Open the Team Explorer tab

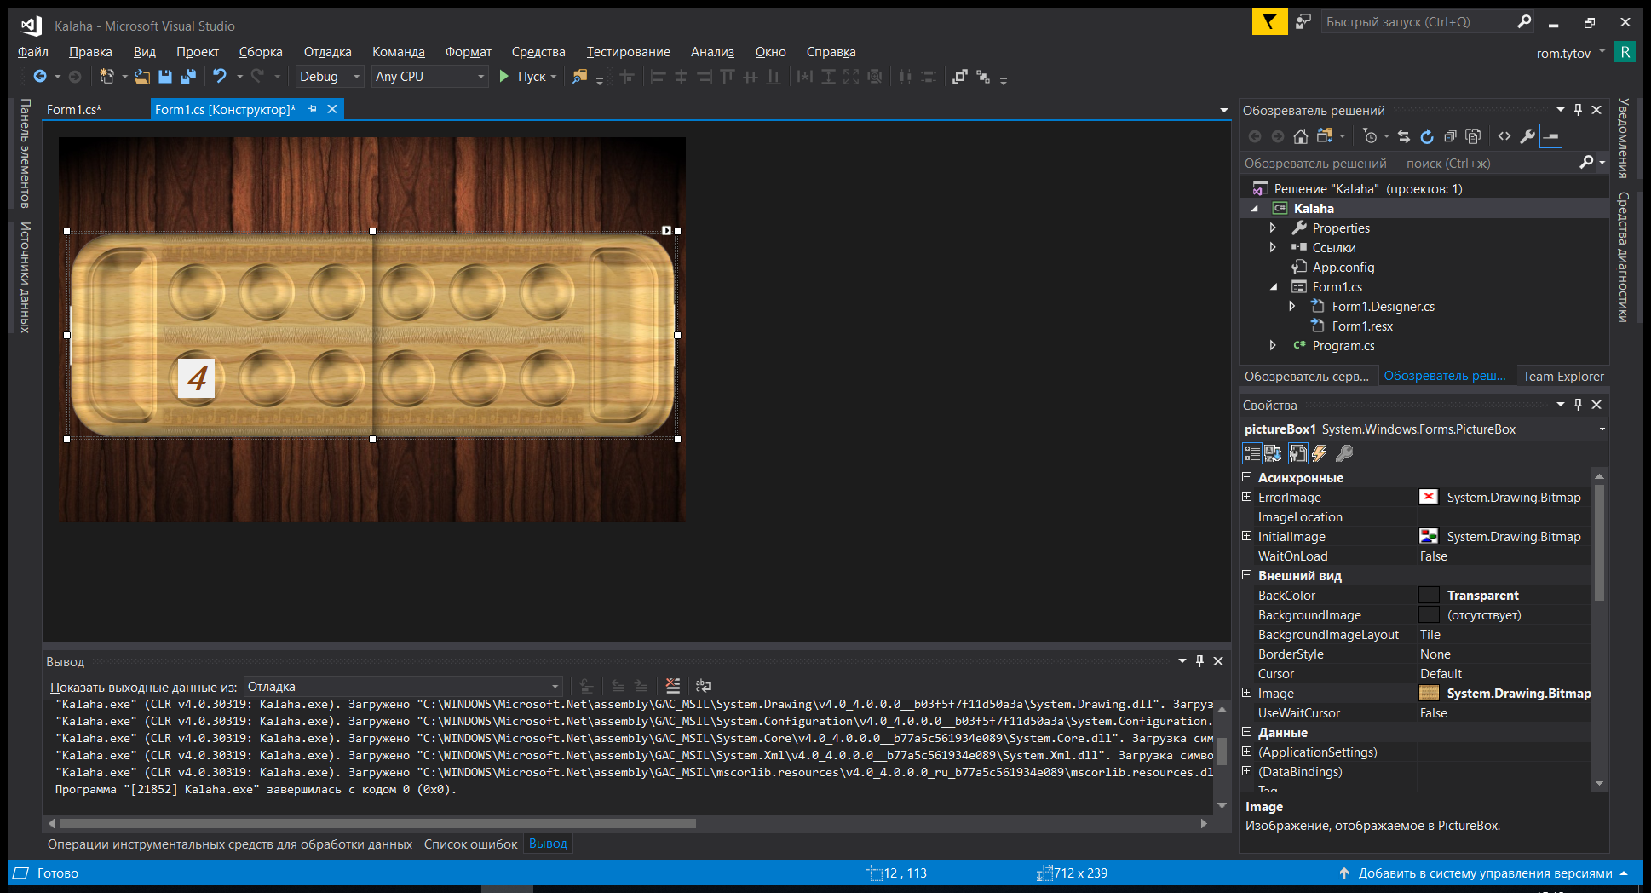click(1562, 376)
